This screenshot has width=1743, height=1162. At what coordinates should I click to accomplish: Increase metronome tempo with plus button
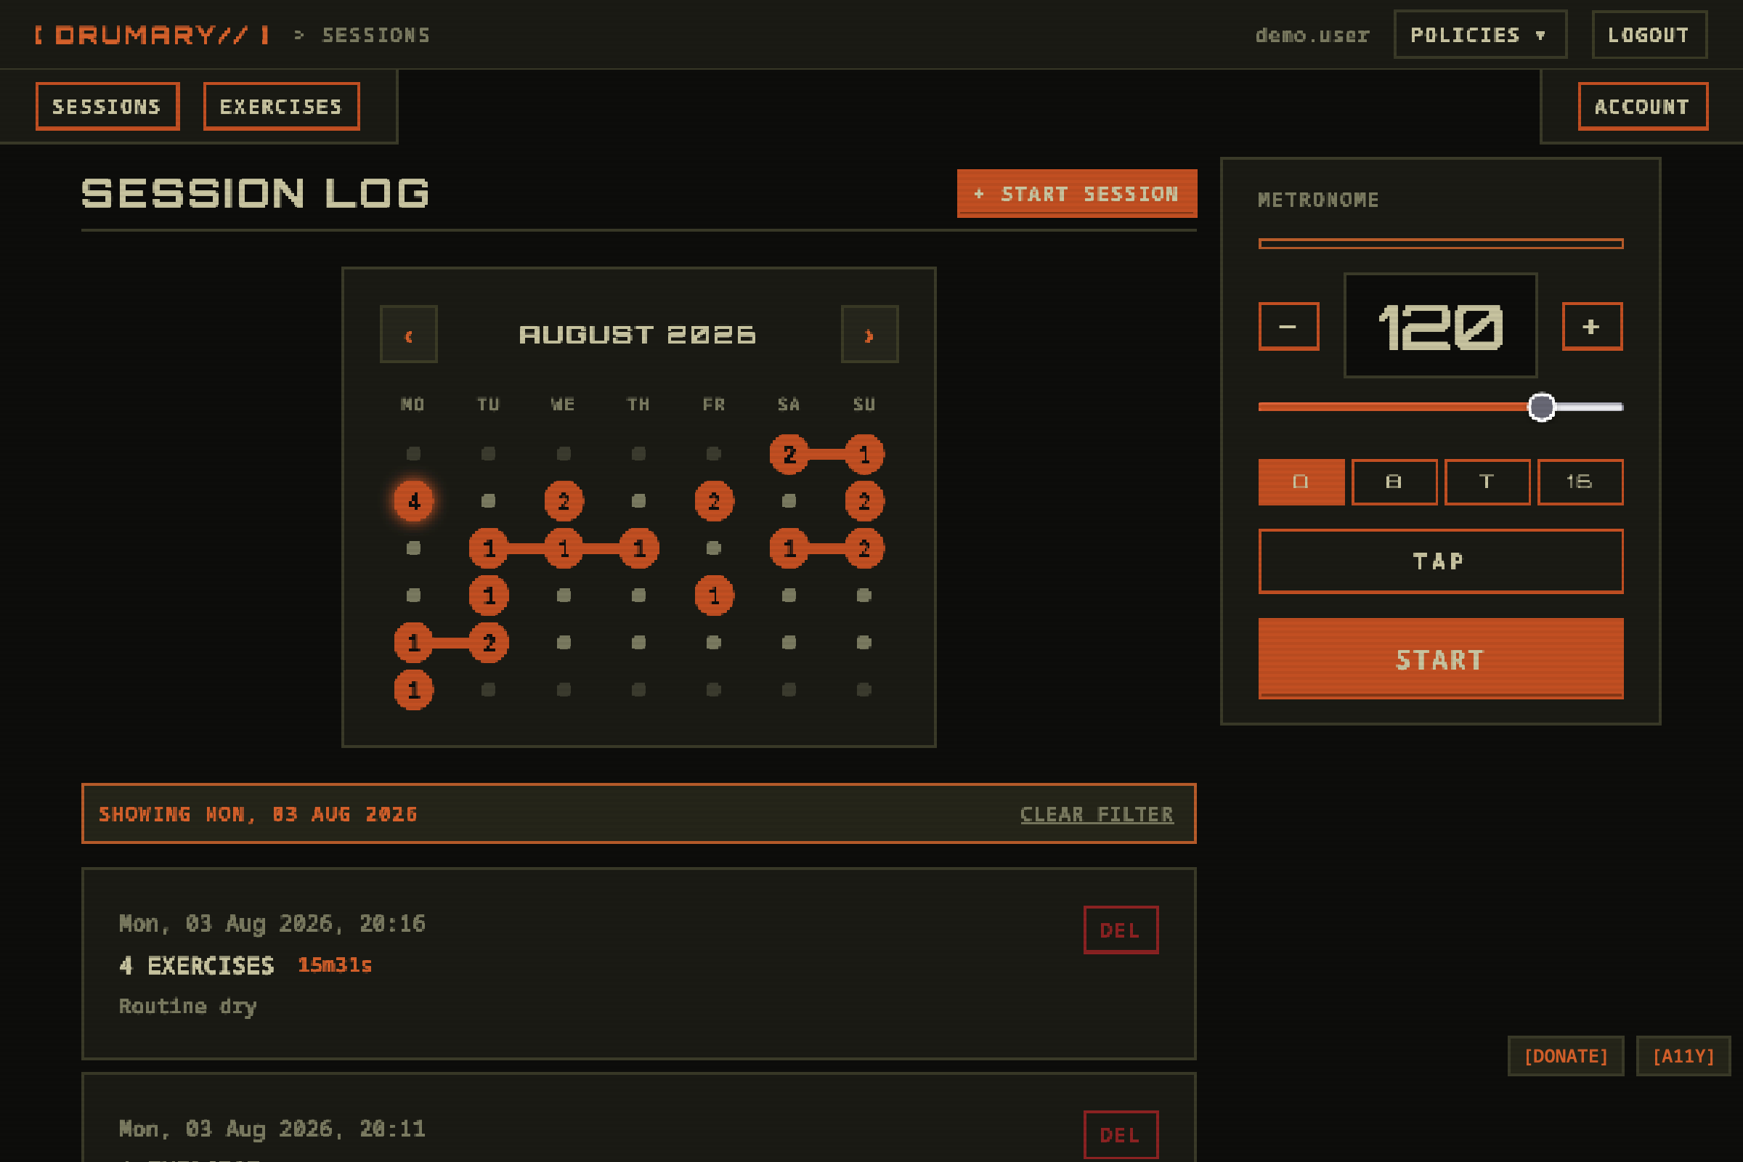click(1592, 326)
